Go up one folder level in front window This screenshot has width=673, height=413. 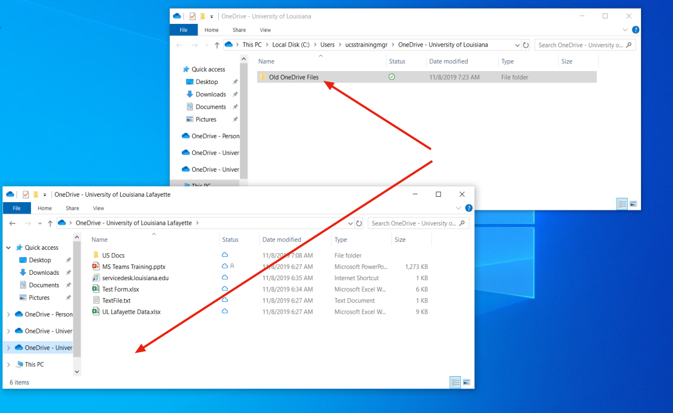tap(50, 223)
